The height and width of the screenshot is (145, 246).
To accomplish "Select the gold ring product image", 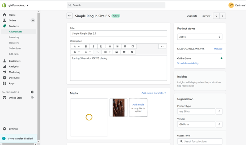I will 89,117.
